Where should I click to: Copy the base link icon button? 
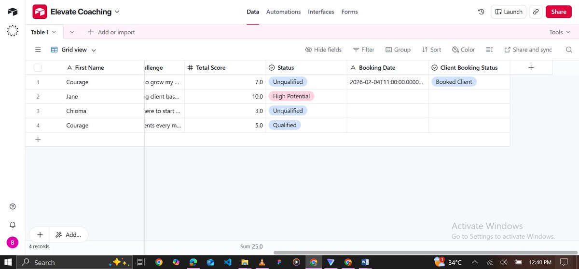coord(536,12)
